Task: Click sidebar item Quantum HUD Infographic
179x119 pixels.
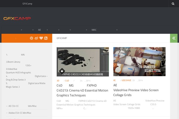Action: pos(18,73)
